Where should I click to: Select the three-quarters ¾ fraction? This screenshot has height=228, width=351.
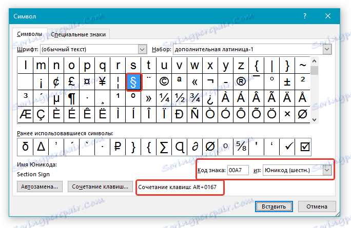[x=195, y=98]
